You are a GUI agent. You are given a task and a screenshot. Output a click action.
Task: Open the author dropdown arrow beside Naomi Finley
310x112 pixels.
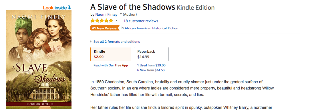121,14
